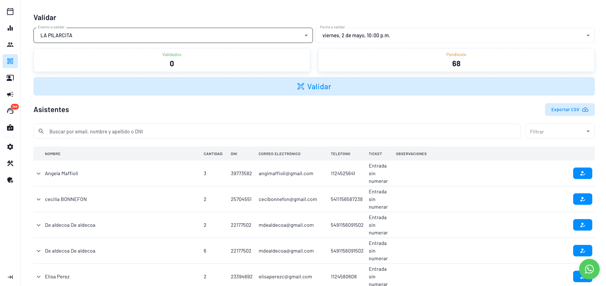
Task: Click the CANTIDAD column header
Action: click(213, 154)
